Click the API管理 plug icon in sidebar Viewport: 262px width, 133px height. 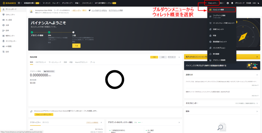(x=4, y=46)
